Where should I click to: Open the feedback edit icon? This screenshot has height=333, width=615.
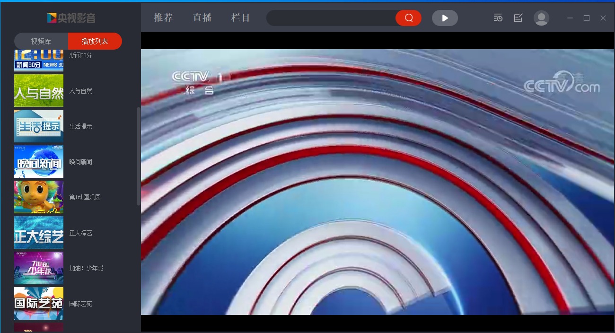518,18
